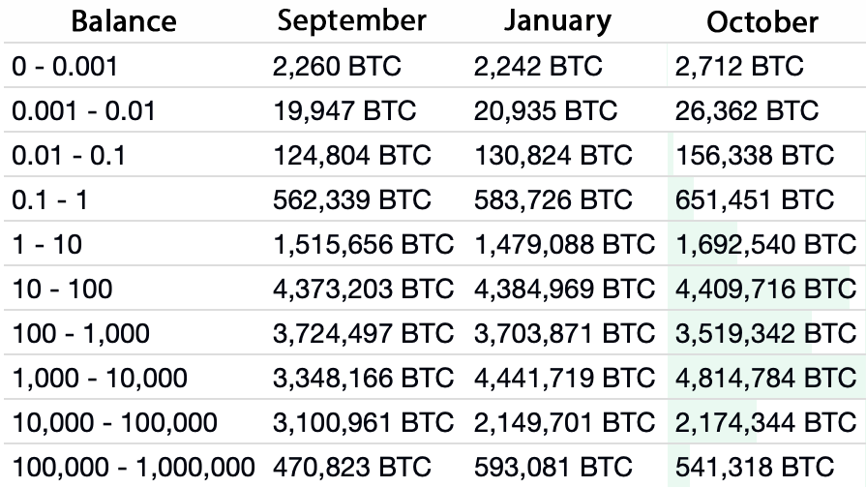Click the 0.001 - 0.01 balance range cell
Screen dimensions: 866x488
(x=83, y=111)
